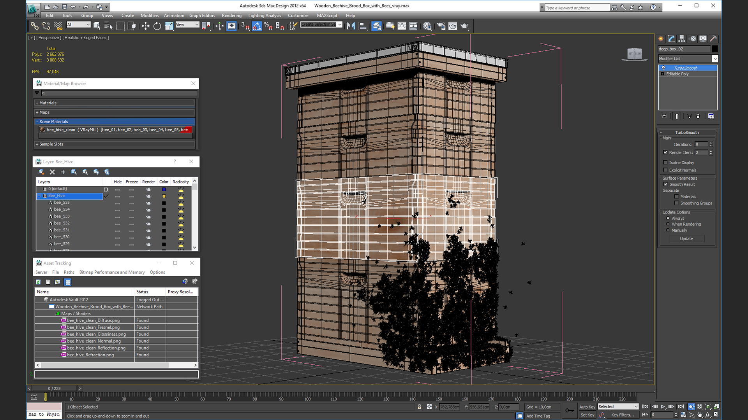Click the Align tool icon
Viewport: 748px width, 420px height.
click(x=363, y=26)
